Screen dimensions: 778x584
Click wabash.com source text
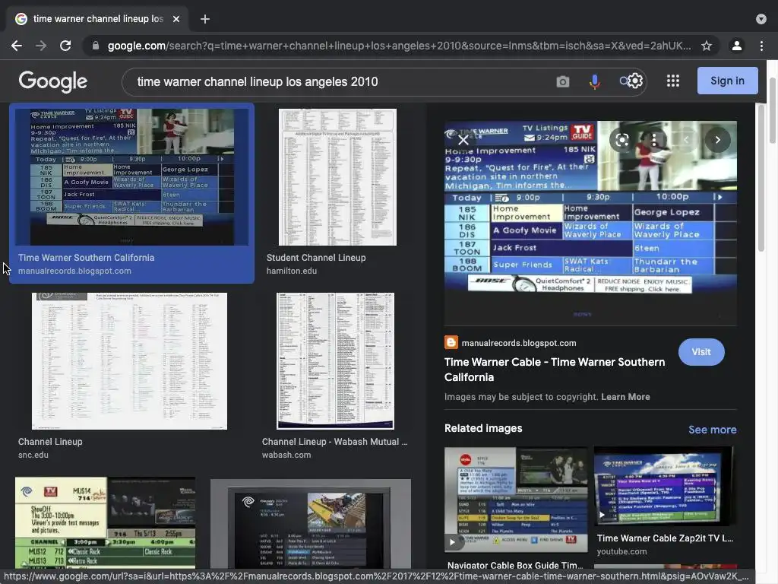[286, 455]
